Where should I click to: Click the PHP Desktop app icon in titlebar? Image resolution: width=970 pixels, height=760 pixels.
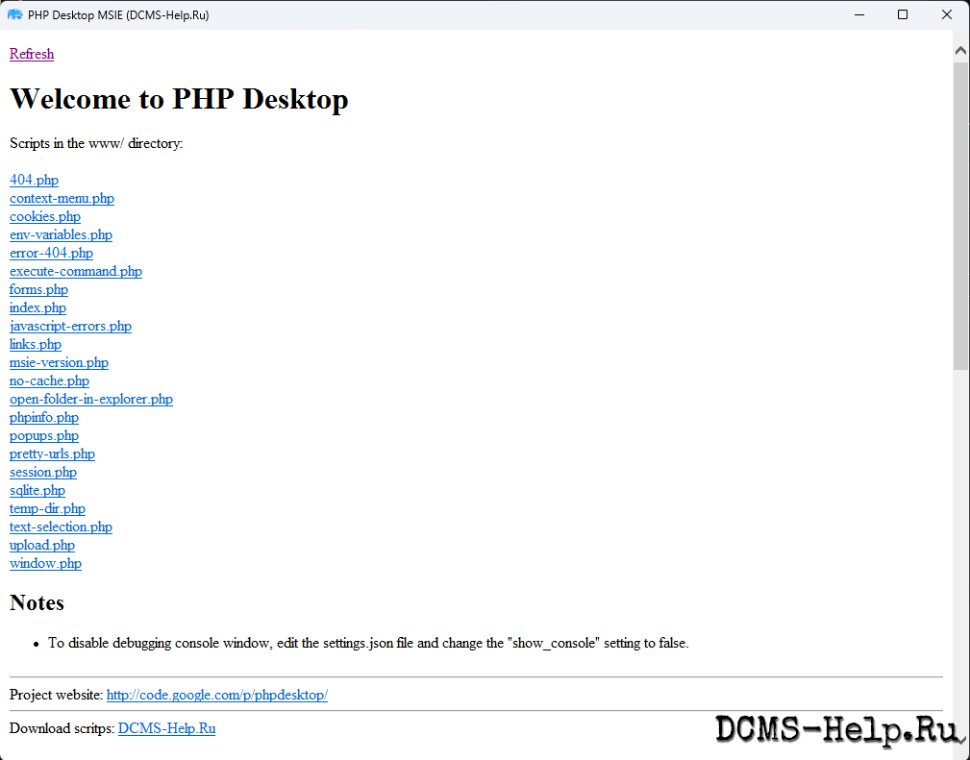(x=14, y=14)
